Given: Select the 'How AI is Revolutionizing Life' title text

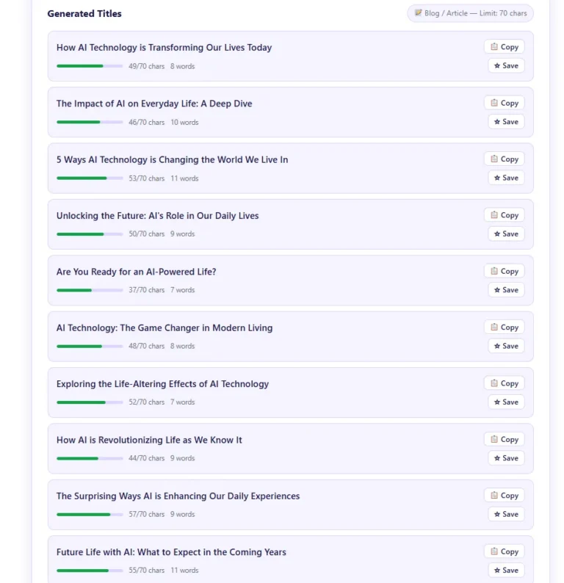Looking at the screenshot, I should click(x=149, y=440).
